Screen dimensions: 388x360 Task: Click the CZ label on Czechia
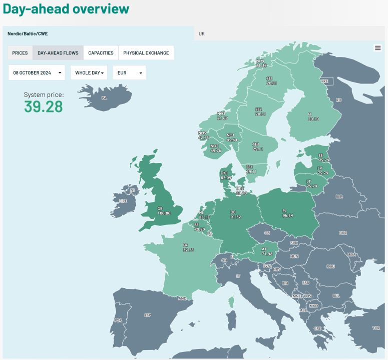(267, 233)
